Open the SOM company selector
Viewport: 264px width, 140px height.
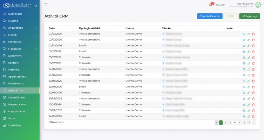[x=221, y=5]
